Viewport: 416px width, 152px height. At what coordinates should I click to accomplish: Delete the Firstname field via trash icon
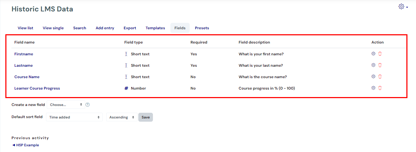coord(380,54)
